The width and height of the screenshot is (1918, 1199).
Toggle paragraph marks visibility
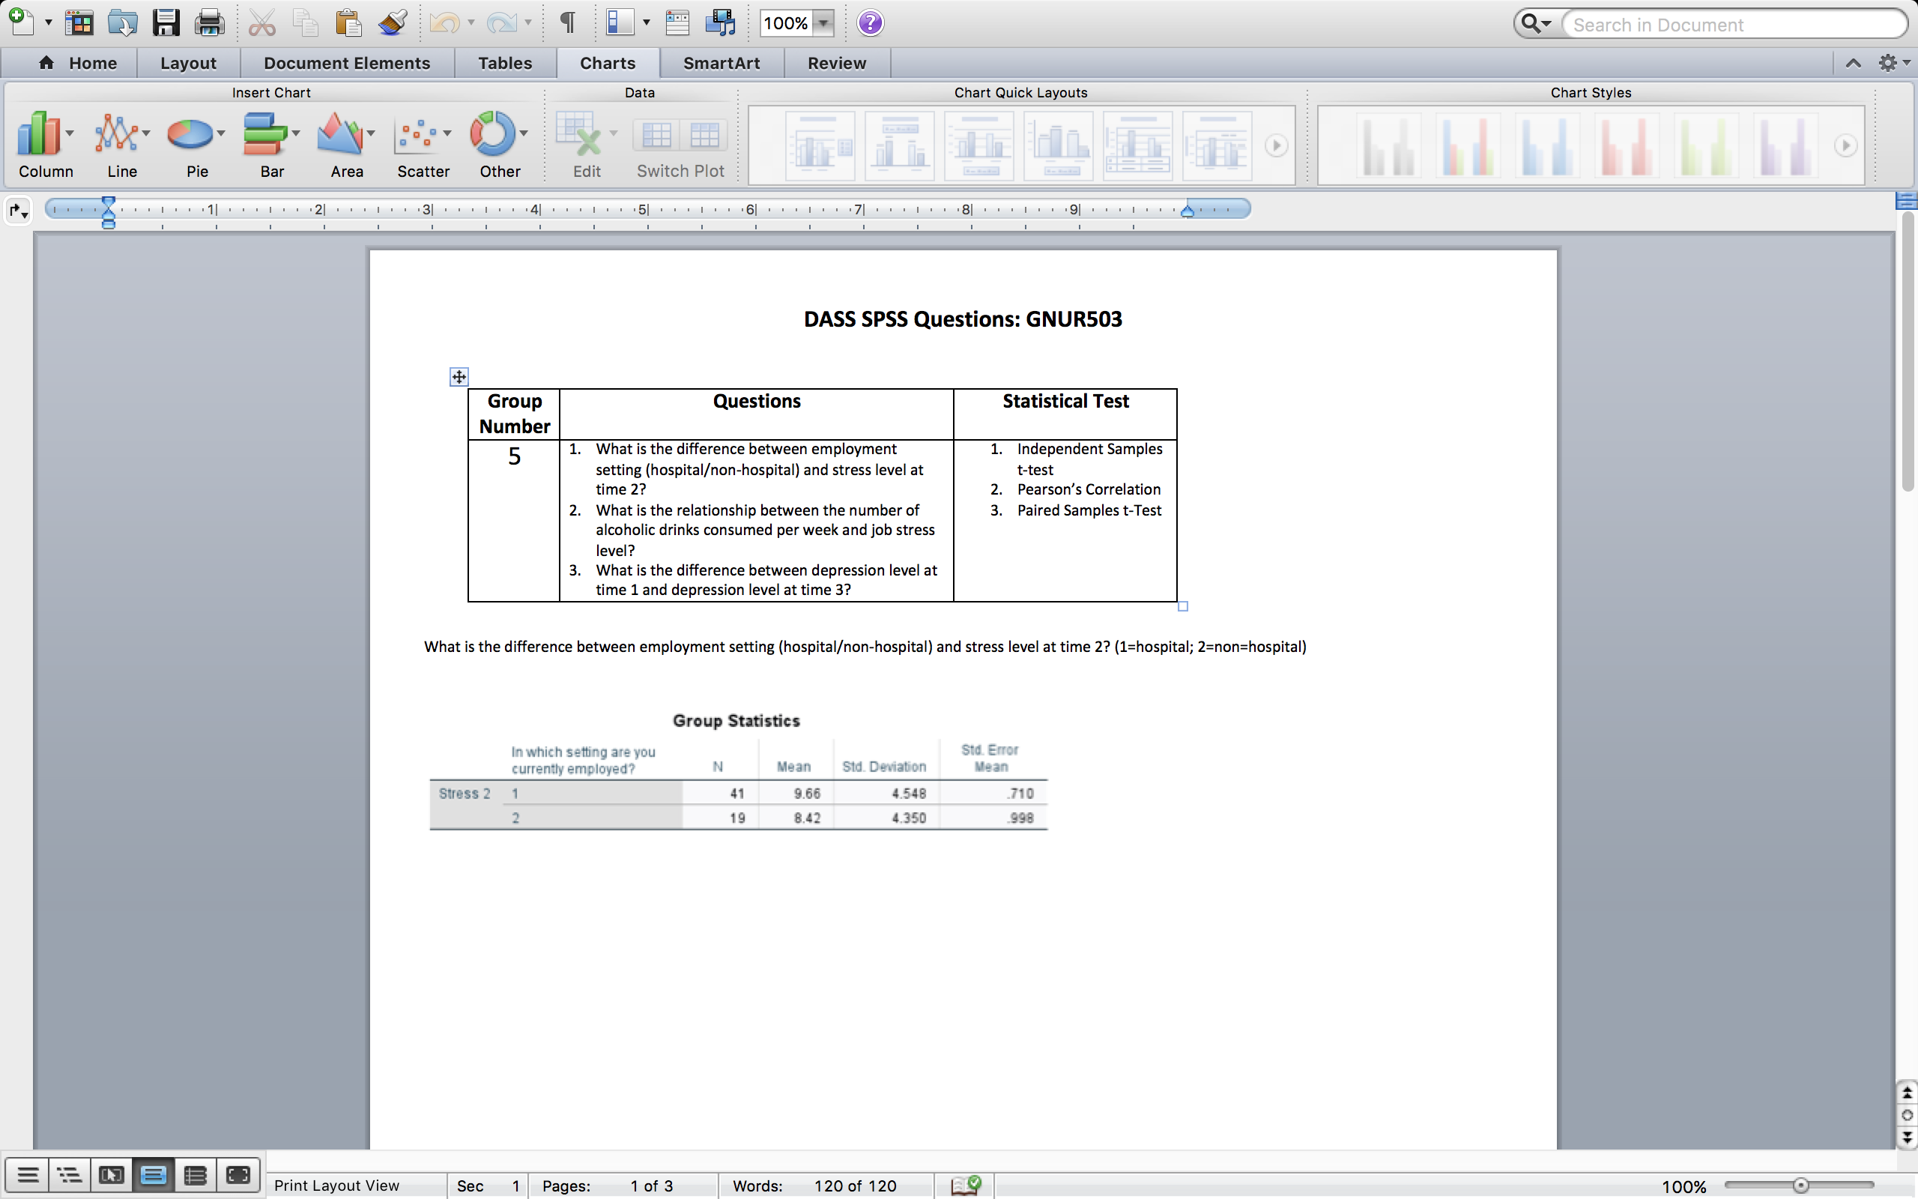point(566,22)
